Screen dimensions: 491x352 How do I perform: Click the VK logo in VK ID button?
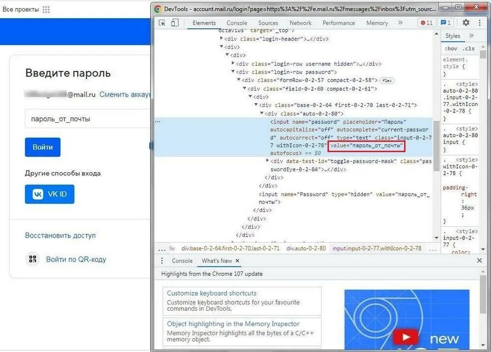pos(38,194)
